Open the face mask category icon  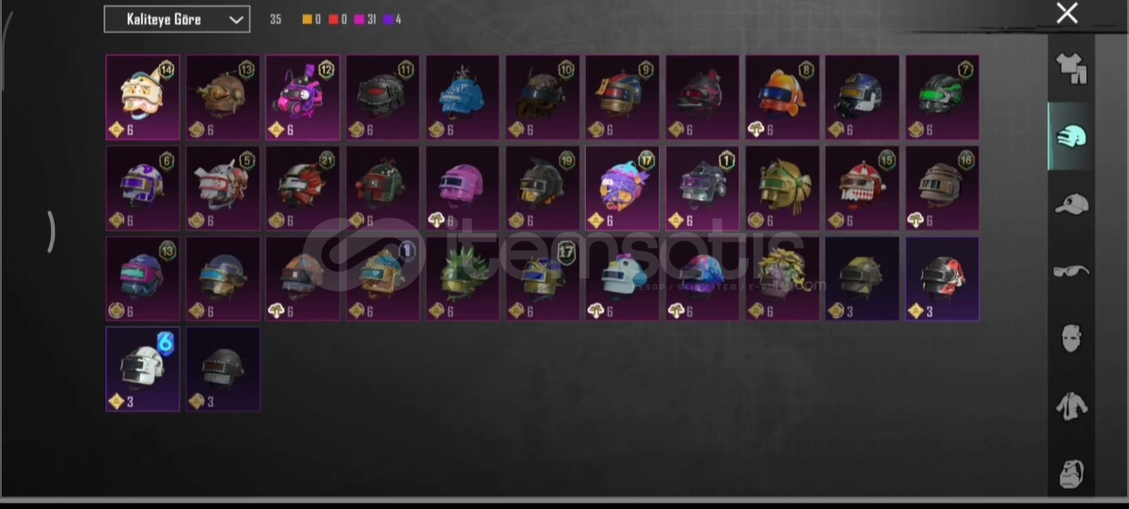click(x=1072, y=338)
